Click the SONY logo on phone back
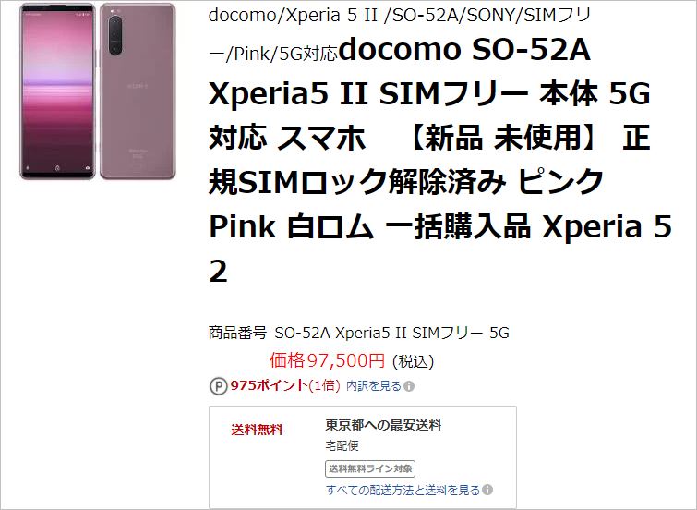The width and height of the screenshot is (697, 510). point(138,85)
